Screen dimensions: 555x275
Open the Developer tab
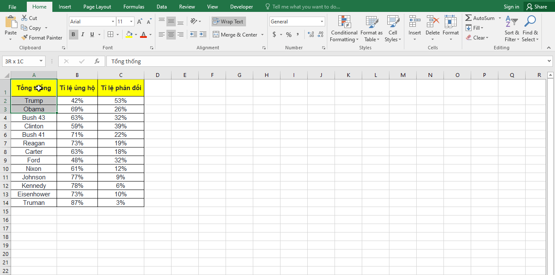pos(241,6)
